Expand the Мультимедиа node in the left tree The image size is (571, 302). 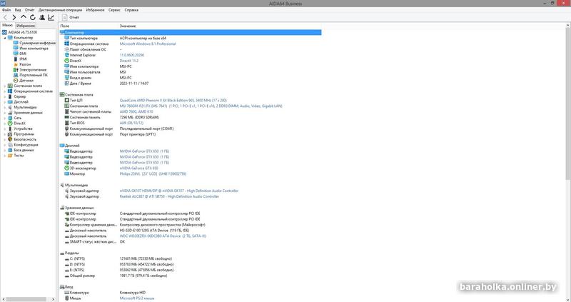tap(5, 108)
